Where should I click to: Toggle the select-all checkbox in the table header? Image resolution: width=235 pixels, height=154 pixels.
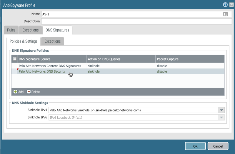click(14, 59)
